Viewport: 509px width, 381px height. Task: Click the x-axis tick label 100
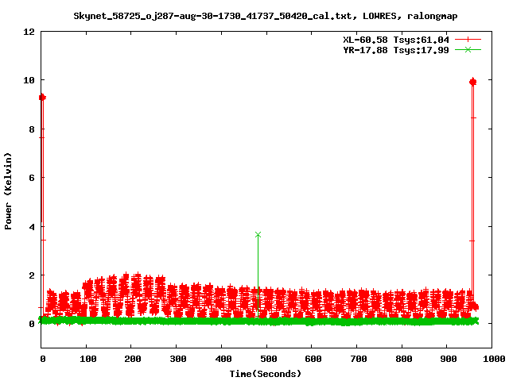[88, 359]
